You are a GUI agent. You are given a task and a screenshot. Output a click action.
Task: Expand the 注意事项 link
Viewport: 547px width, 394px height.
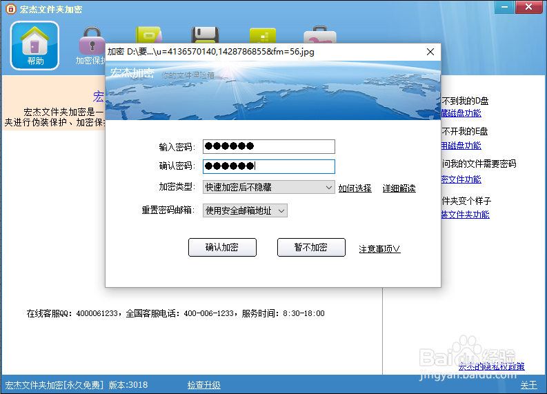[x=379, y=249]
